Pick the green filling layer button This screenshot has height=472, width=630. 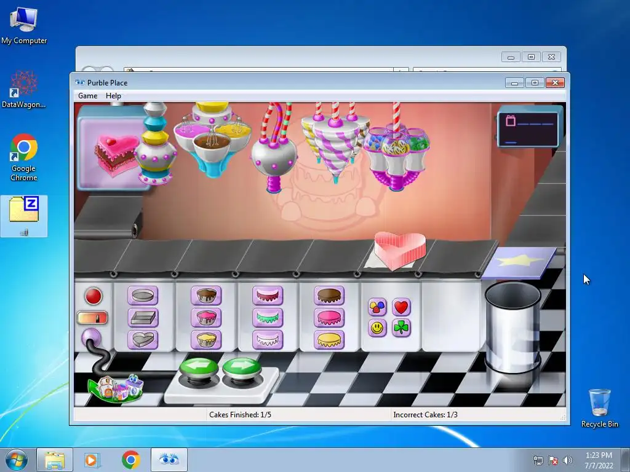pyautogui.click(x=268, y=318)
